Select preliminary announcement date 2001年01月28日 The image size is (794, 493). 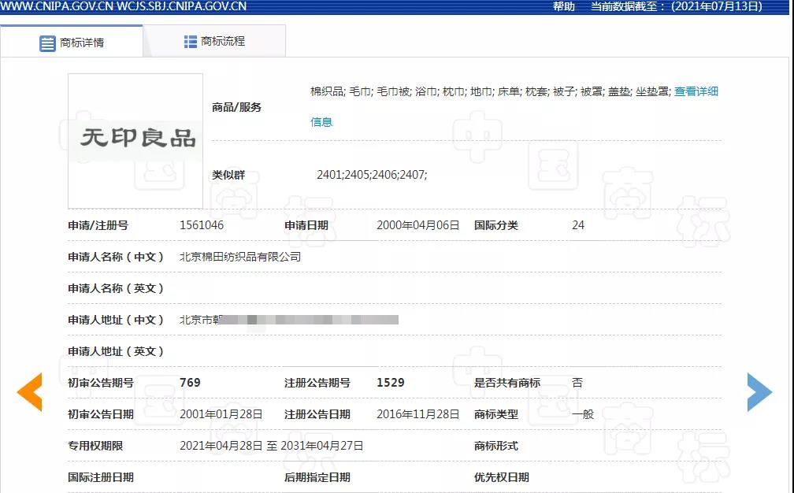click(221, 414)
